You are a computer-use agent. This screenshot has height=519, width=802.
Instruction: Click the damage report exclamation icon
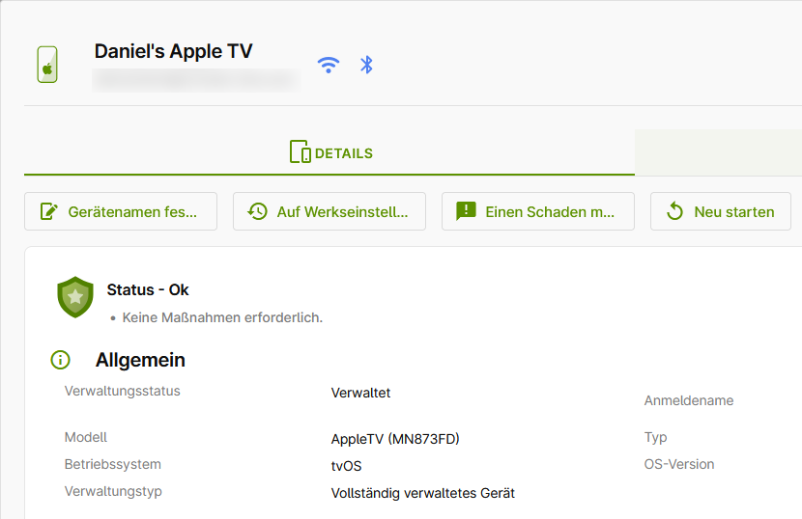tap(466, 211)
